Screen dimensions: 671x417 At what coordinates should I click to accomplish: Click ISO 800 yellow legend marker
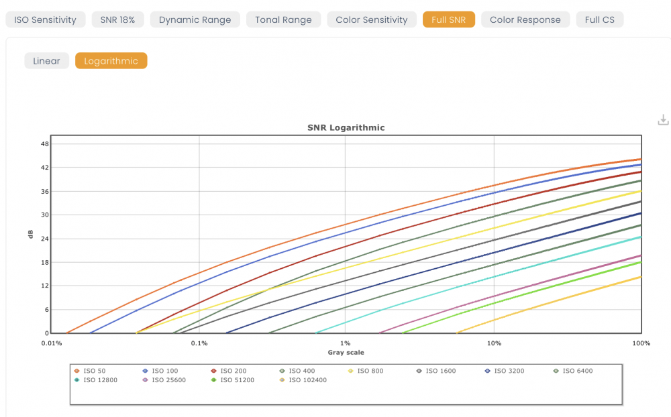pos(350,371)
